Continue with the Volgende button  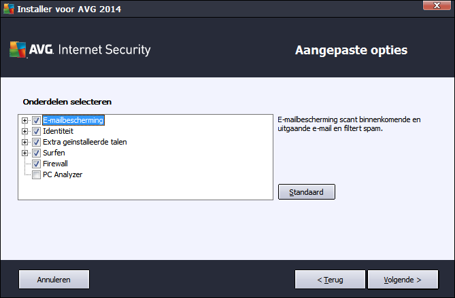tap(403, 280)
